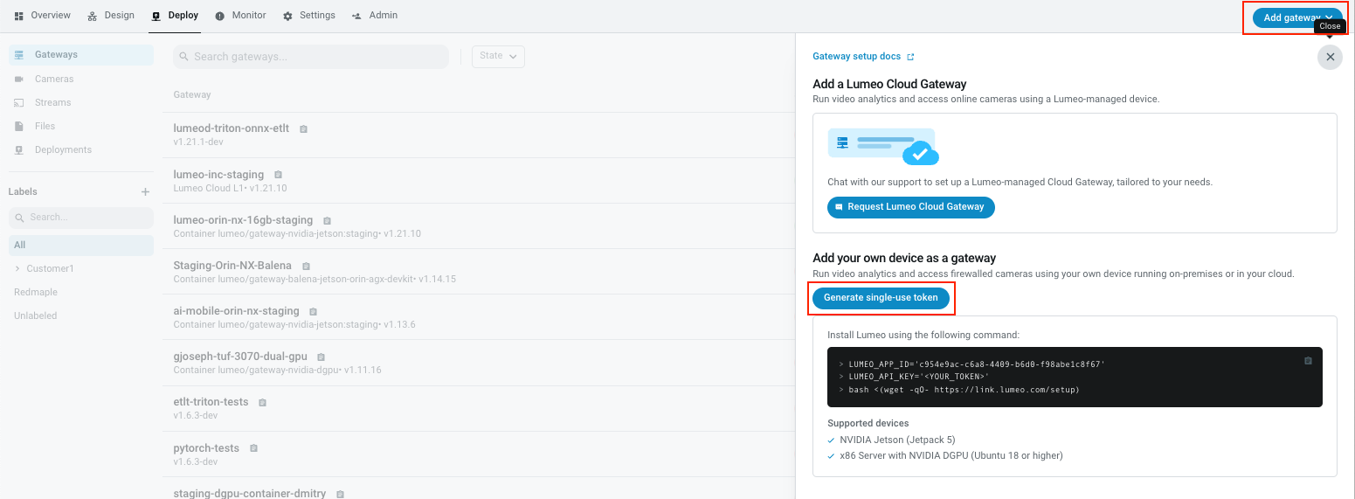1355x499 pixels.
Task: Open gateway lumeod-triton-onnx-etlt
Action: tap(231, 128)
